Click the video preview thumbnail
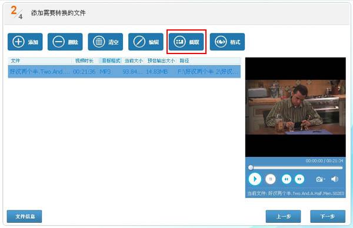Image resolution: width=353 pixels, height=228 pixels. 295,108
